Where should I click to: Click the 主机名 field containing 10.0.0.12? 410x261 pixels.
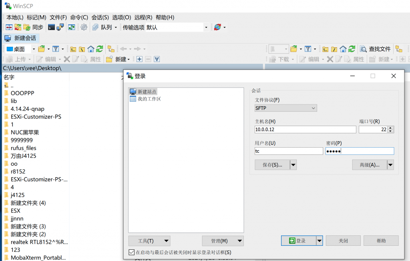point(305,129)
